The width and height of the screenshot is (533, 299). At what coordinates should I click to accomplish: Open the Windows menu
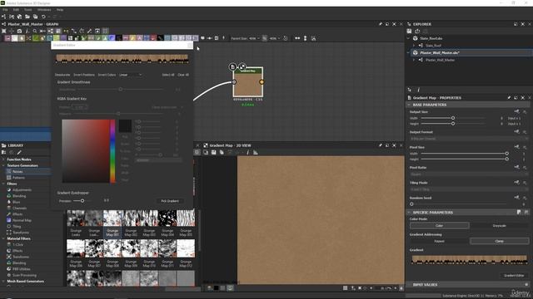[x=44, y=10]
